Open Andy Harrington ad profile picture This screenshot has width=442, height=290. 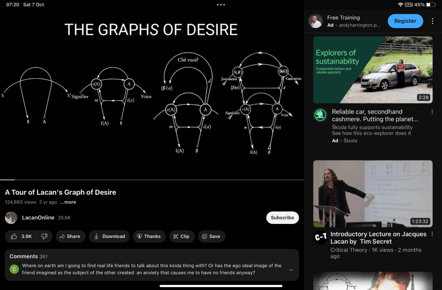tap(316, 21)
